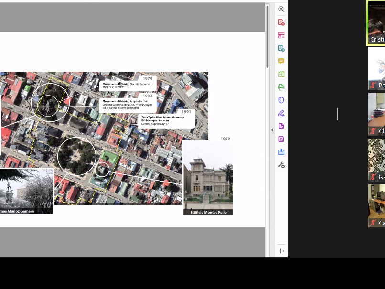This screenshot has width=385, height=289.
Task: Select Cl participant video thumbnail
Action: 377,114
